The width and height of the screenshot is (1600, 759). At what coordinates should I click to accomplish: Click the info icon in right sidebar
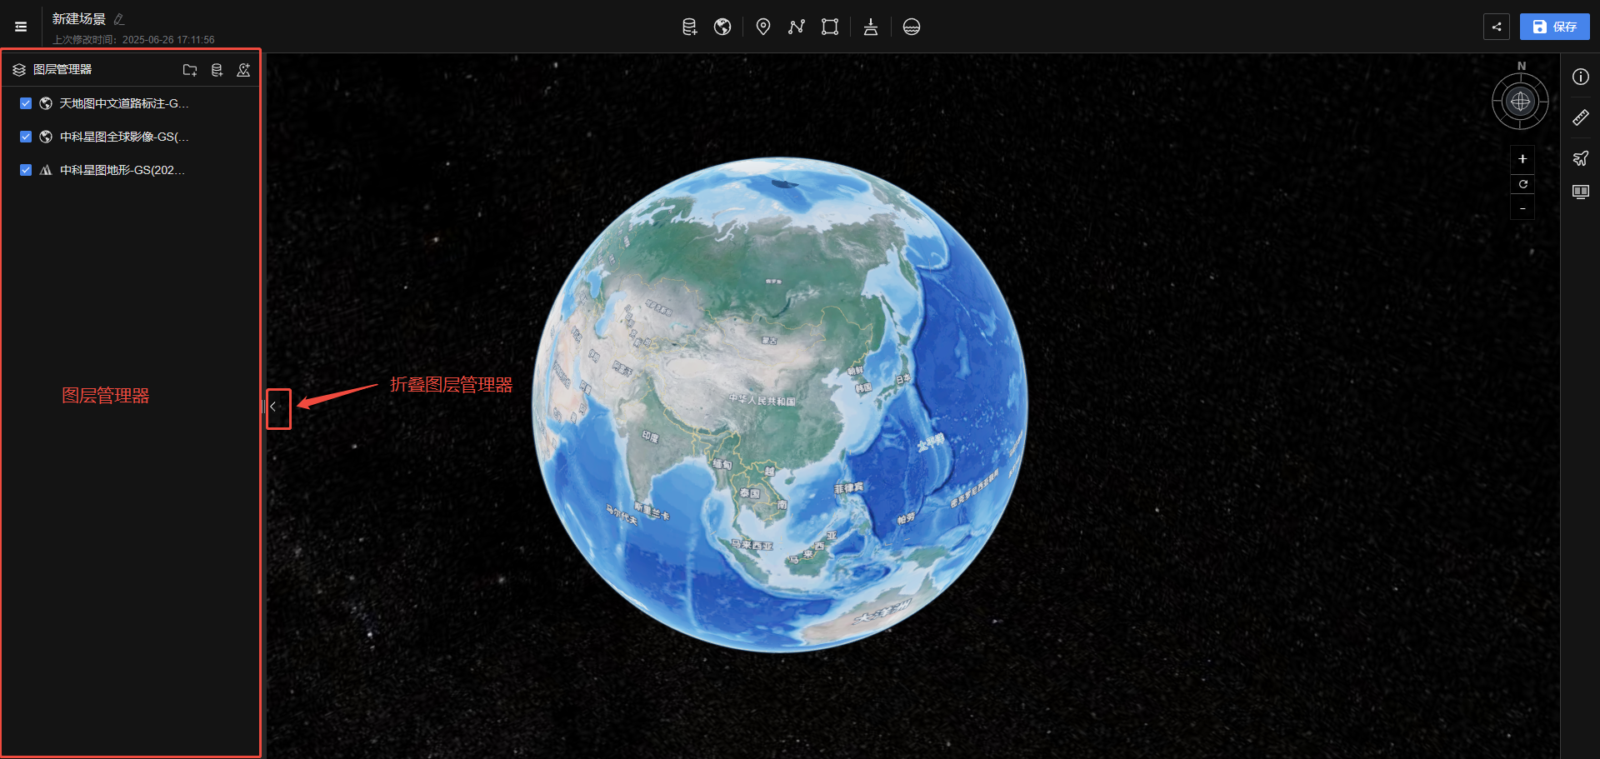click(x=1580, y=77)
